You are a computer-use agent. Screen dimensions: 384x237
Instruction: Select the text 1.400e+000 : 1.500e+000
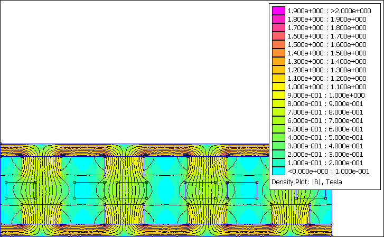tap(327, 53)
